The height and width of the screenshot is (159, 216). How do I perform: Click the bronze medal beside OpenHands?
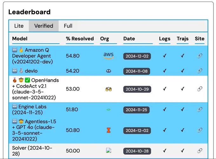[15, 80]
